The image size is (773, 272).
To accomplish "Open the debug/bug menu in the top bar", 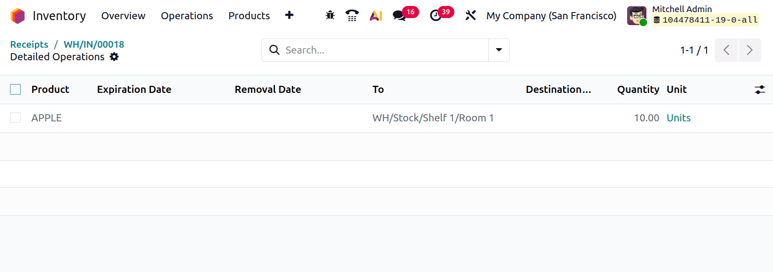I will pos(329,15).
